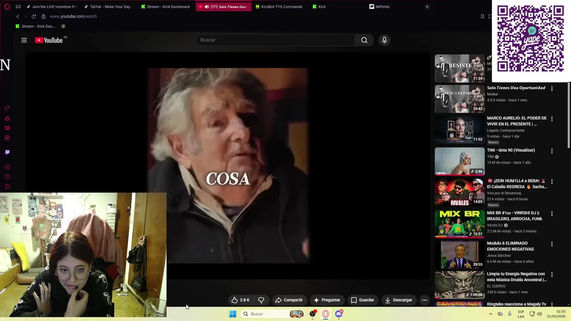Open the ESP LAA language switcher

(x=521, y=314)
